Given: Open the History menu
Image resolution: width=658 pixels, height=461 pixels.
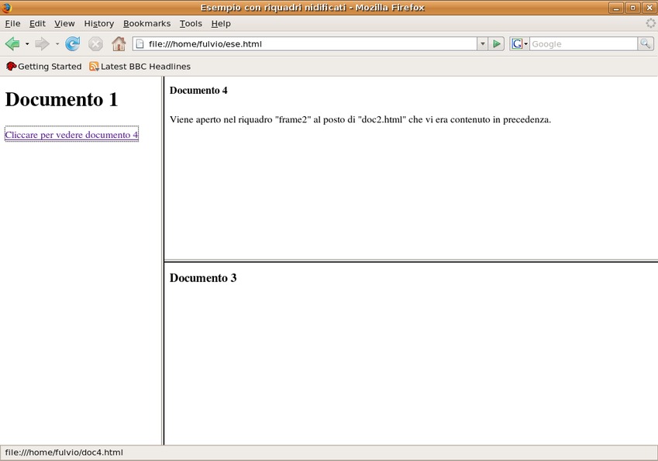Looking at the screenshot, I should 99,23.
